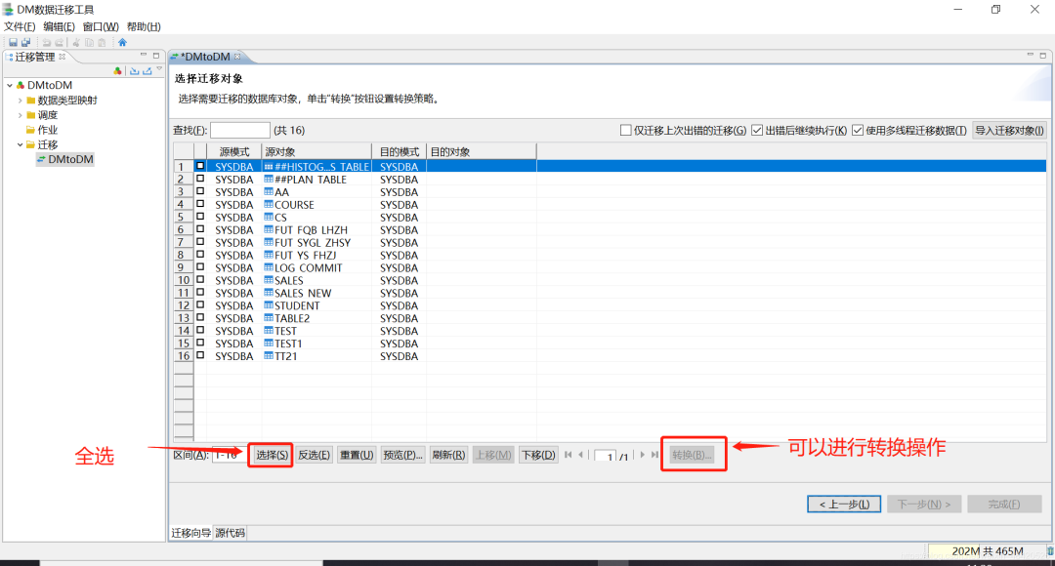Viewport: 1055px width, 566px height.
Task: Switch to the 迁移向导 tab
Action: [190, 533]
